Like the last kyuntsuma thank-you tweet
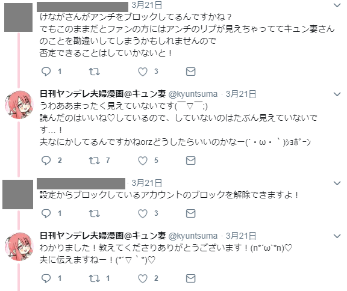347x291 pixels. (143, 278)
